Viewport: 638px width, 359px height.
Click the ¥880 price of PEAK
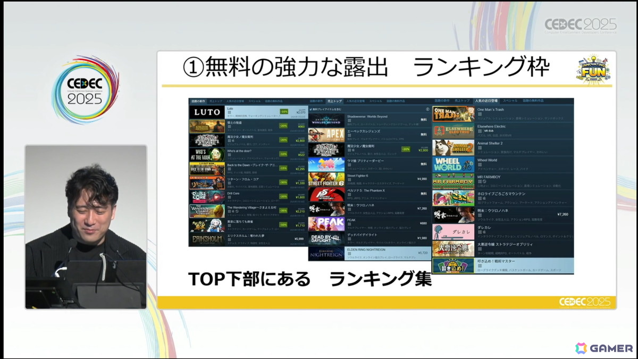[x=424, y=224]
